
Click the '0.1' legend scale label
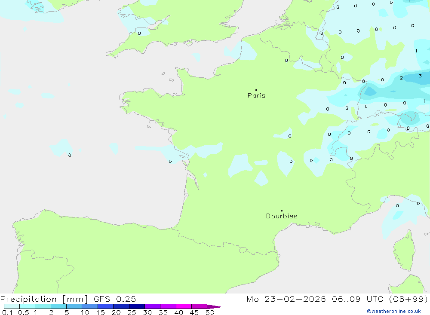coord(7,312)
